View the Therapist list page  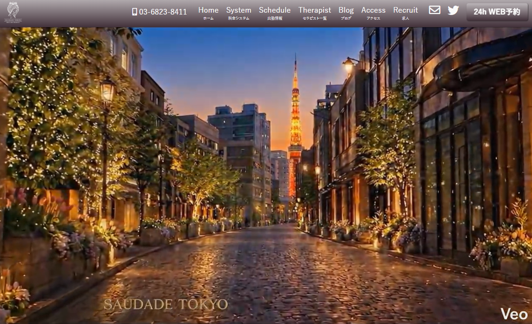click(315, 13)
